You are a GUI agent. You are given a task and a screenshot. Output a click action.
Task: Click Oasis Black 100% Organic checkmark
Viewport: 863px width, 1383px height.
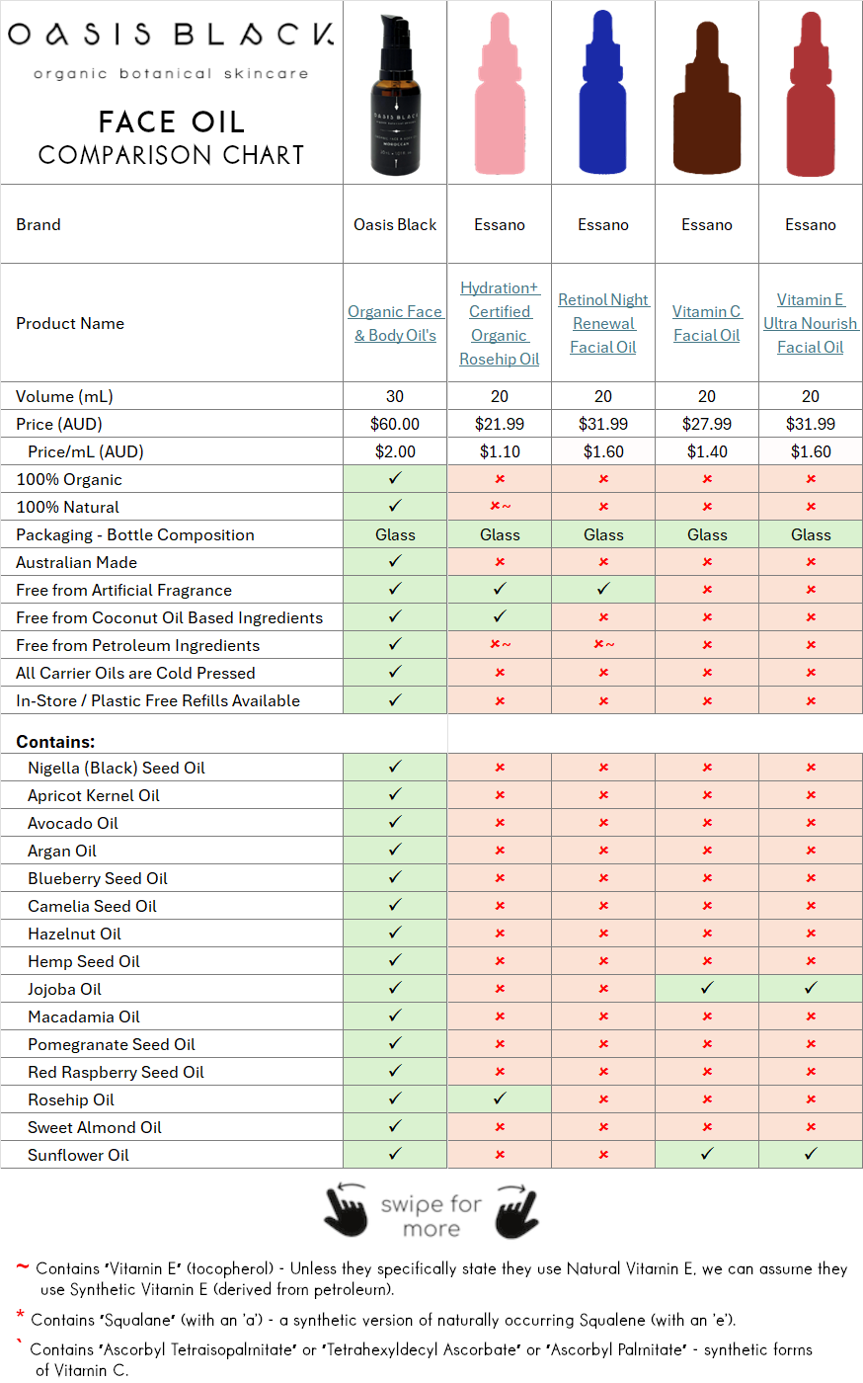point(395,479)
